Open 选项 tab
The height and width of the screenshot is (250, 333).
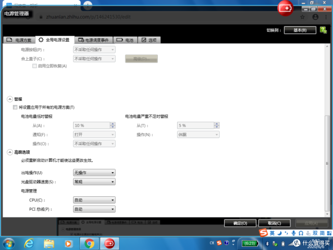click(x=149, y=40)
